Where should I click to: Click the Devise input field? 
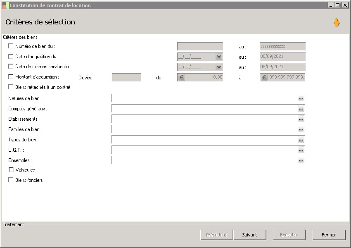coord(126,77)
